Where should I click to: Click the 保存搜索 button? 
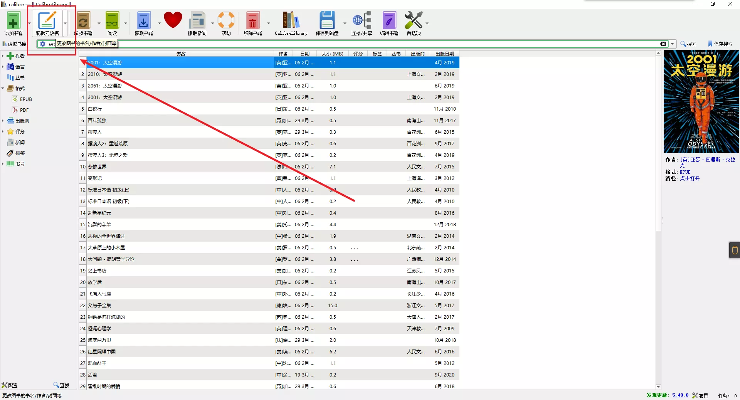tap(720, 44)
